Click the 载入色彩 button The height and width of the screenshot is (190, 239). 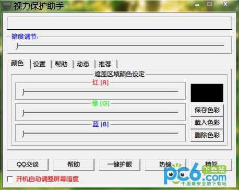[x=207, y=123]
